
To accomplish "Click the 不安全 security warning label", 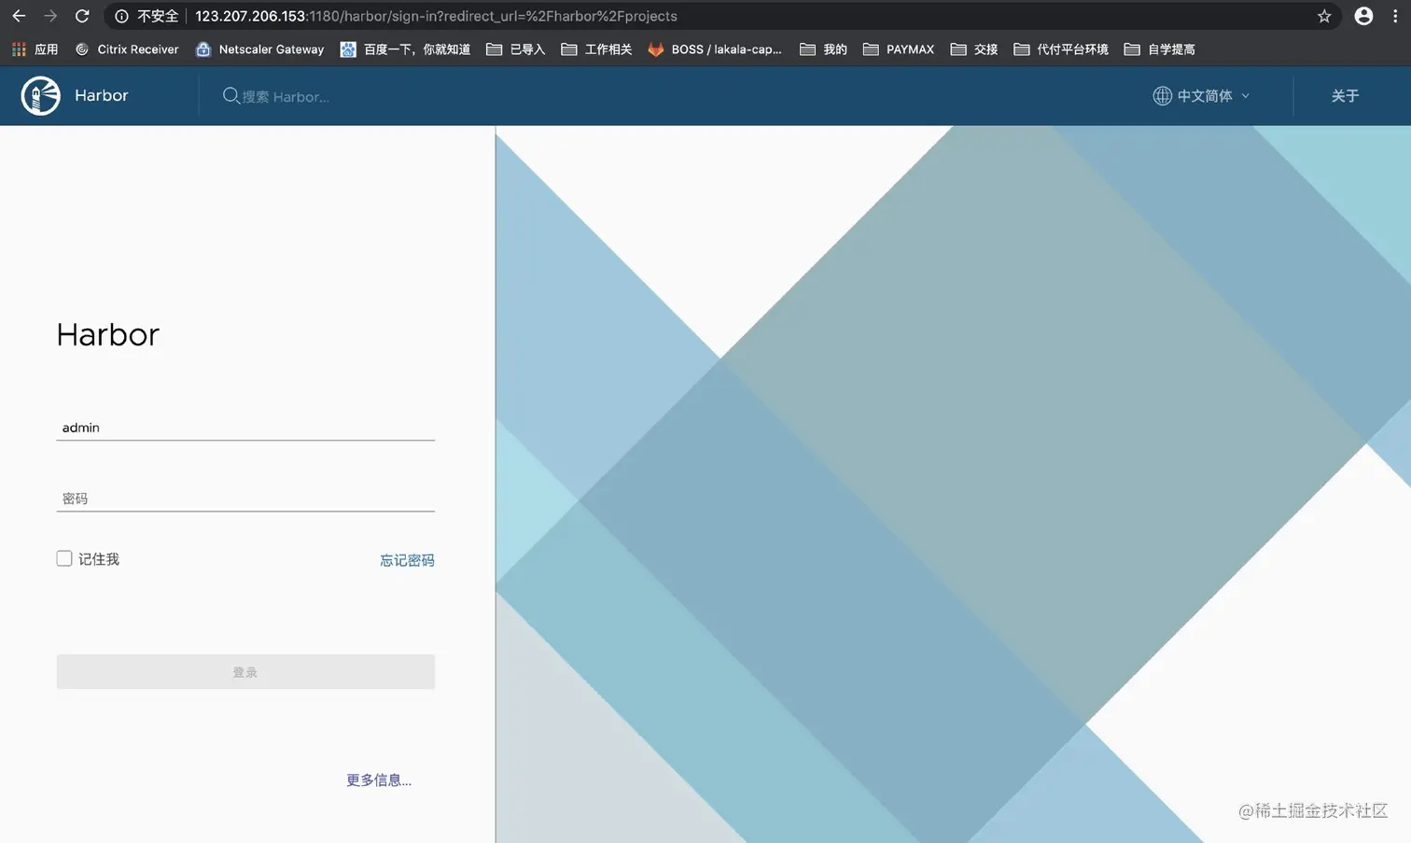I will point(158,16).
